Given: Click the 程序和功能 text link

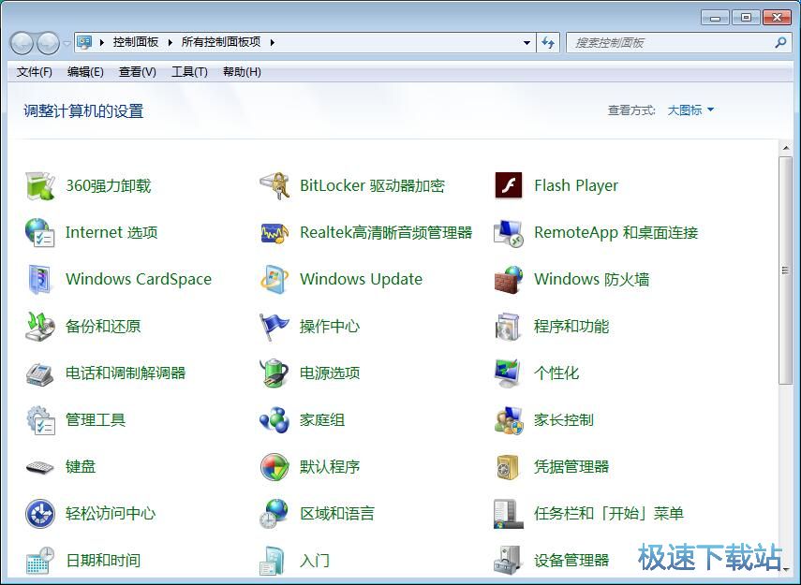Looking at the screenshot, I should click(571, 326).
